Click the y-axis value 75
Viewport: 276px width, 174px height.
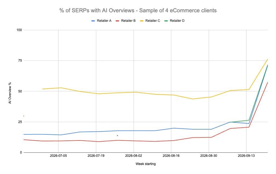pos(20,61)
